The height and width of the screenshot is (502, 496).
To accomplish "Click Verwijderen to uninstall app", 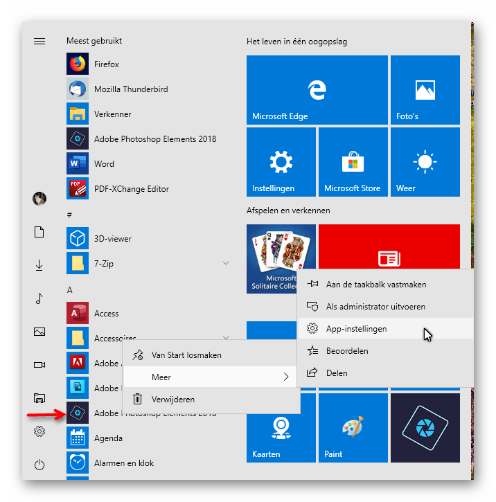I will [x=172, y=400].
